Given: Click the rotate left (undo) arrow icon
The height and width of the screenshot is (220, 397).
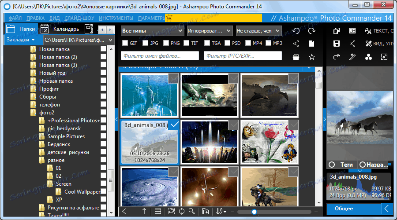Looking at the screenshot, I should (296, 31).
